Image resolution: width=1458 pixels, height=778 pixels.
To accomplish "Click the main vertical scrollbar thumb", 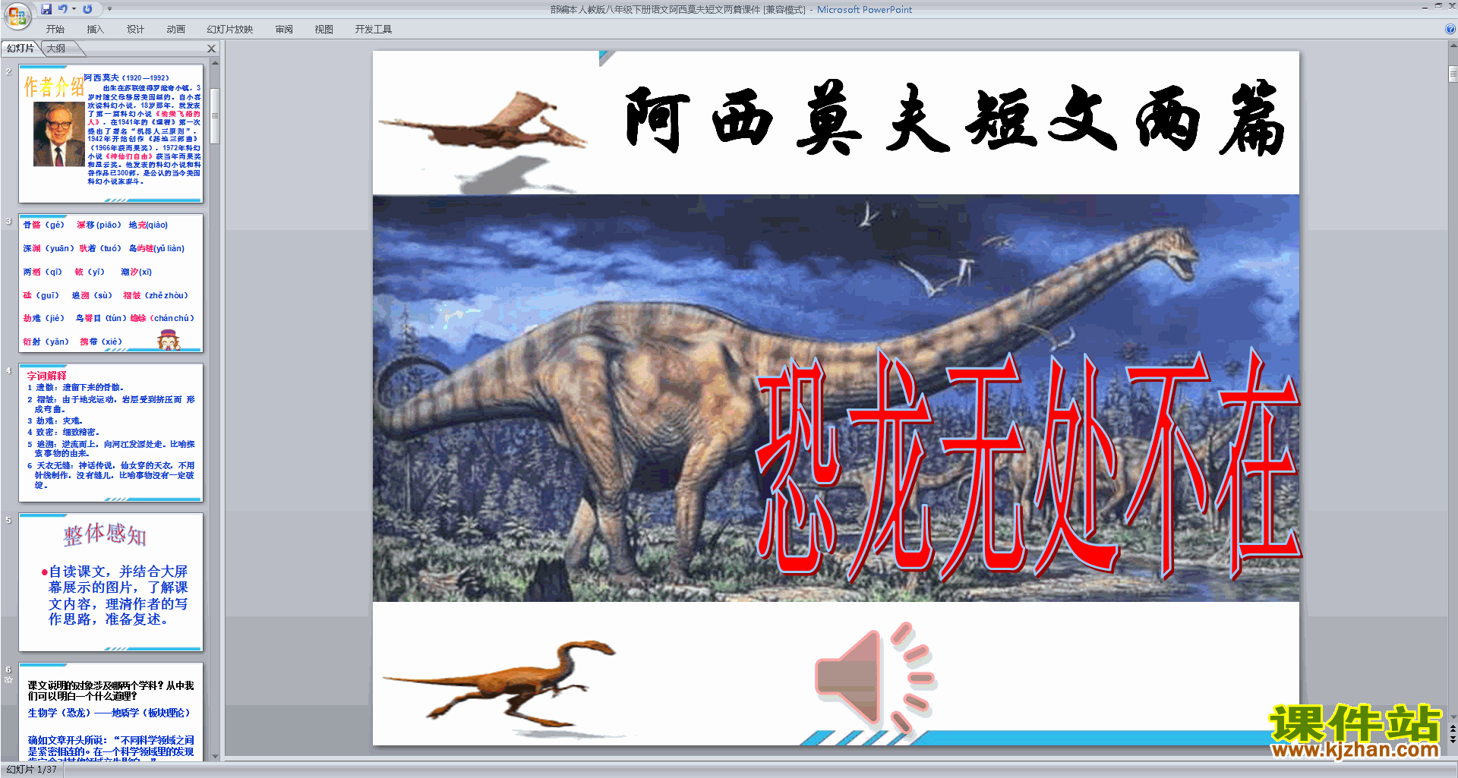I will [1453, 74].
